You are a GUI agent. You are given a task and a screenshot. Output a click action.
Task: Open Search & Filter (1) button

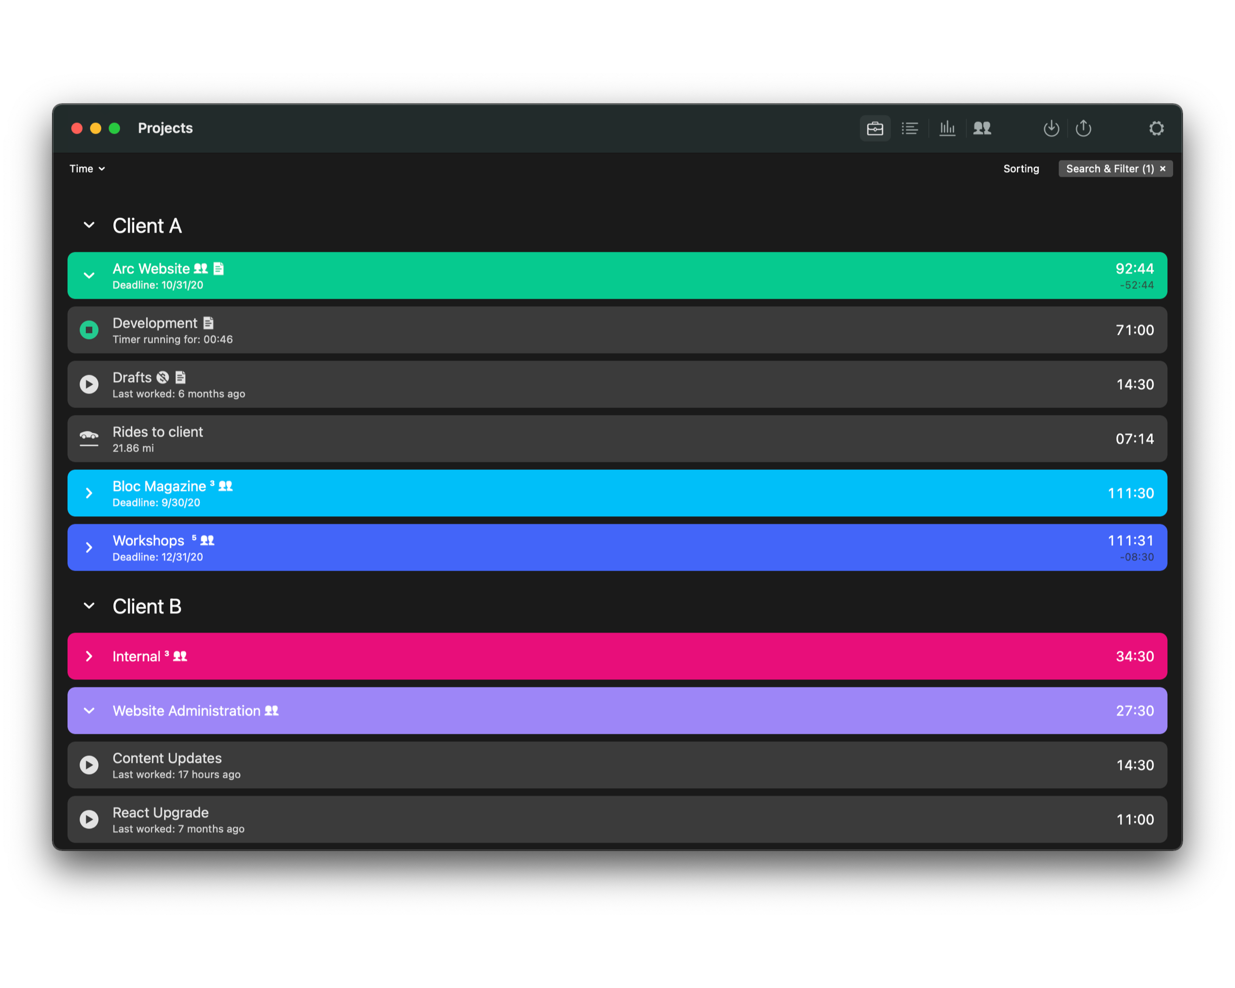(1109, 169)
